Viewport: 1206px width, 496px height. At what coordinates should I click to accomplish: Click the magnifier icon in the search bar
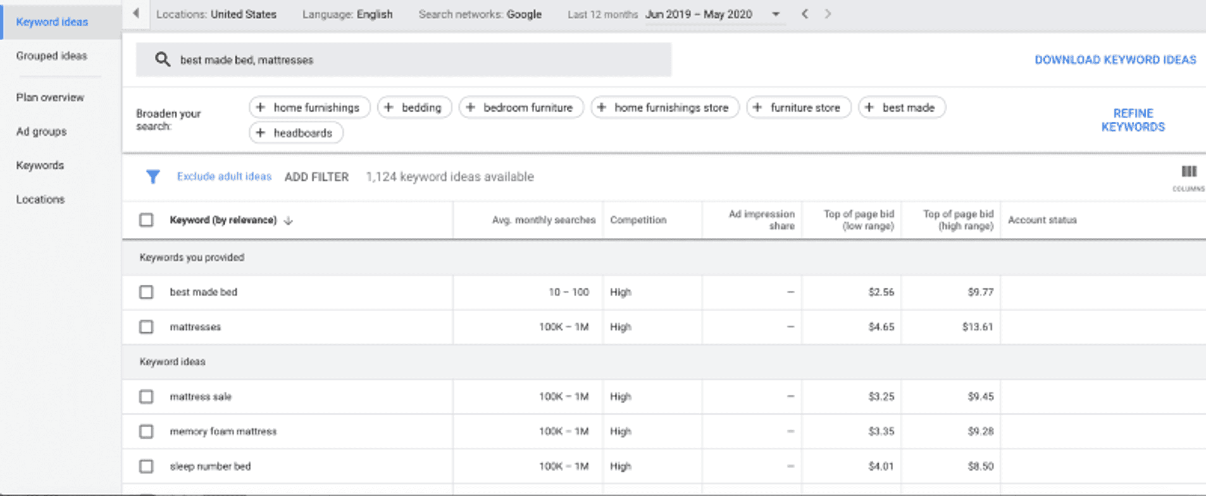coord(162,60)
